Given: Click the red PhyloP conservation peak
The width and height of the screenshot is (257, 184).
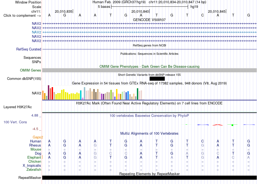Looking at the screenshot, I should click(218, 125).
